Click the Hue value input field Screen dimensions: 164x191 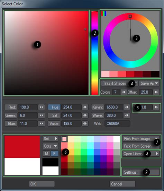click(x=71, y=107)
